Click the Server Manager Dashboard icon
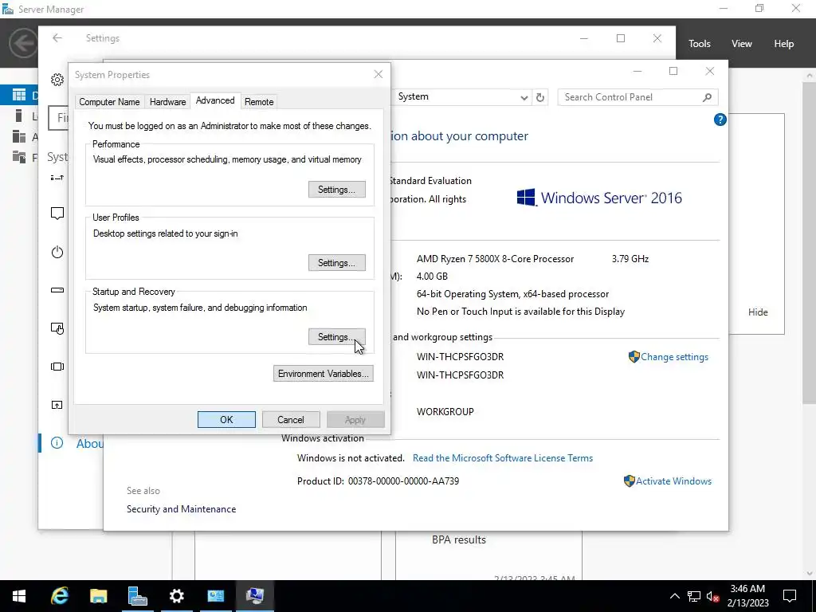 [19, 95]
